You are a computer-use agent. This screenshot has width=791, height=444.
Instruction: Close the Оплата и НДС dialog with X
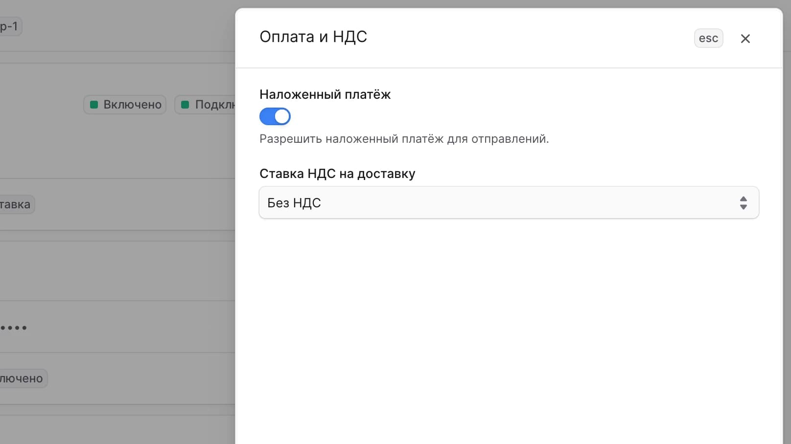[x=745, y=39]
